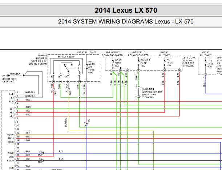This screenshot has height=170, width=222.
Task: Click the BRN wire label at pin 12
Action: [28, 133]
